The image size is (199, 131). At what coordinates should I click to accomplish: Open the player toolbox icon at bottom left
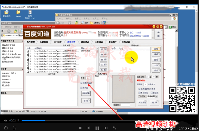6,128
